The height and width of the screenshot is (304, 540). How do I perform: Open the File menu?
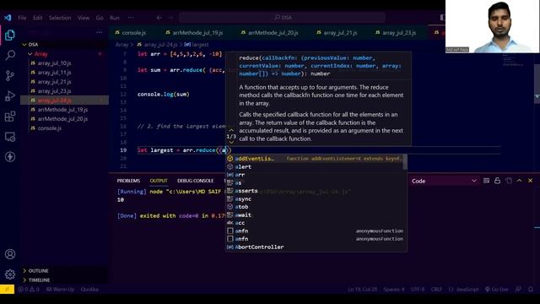(22, 18)
